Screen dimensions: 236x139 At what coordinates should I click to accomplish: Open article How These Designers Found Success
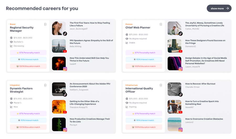tap(205, 42)
